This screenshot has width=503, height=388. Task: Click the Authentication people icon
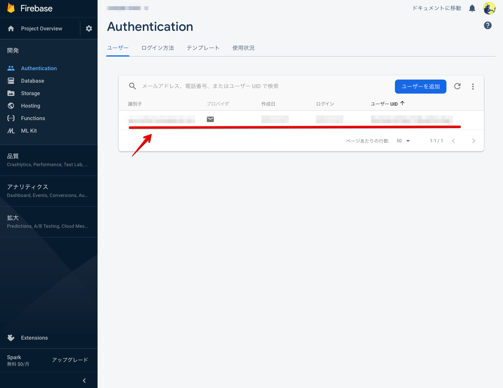pyautogui.click(x=11, y=68)
